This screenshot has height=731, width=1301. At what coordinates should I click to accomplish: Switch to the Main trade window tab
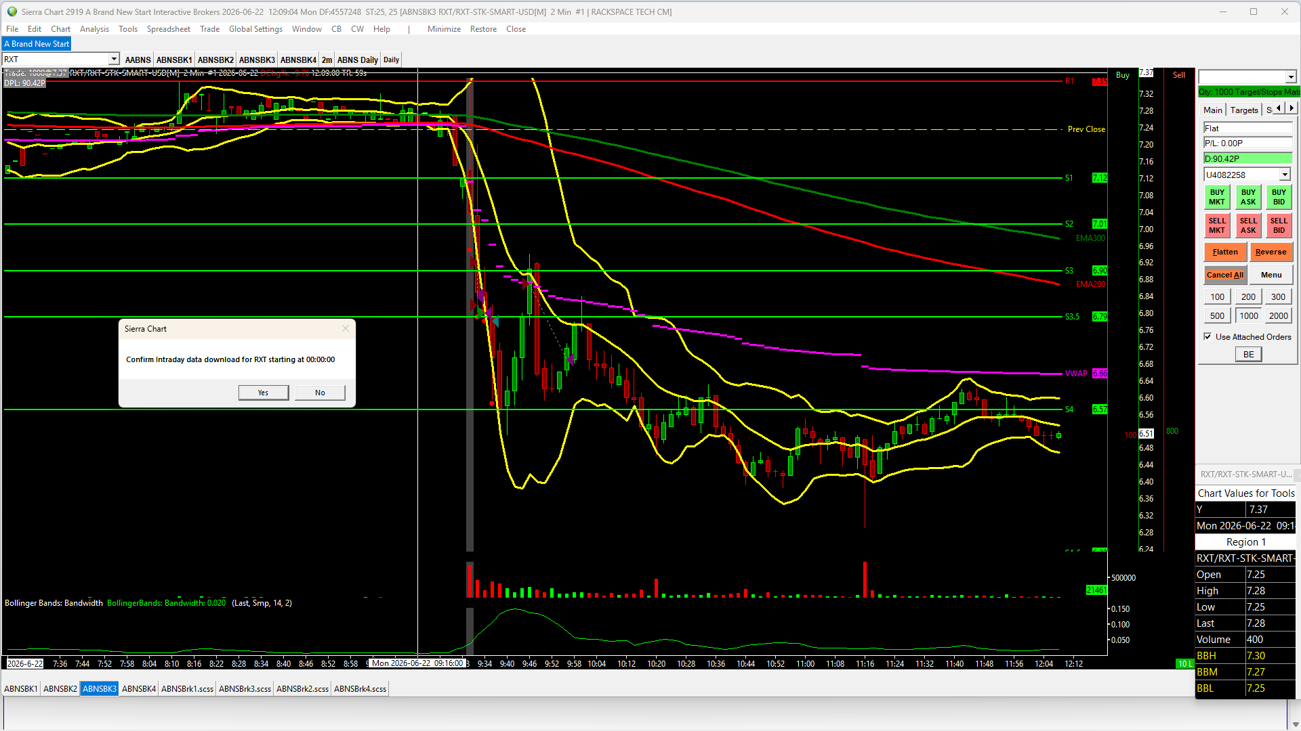tap(1212, 110)
